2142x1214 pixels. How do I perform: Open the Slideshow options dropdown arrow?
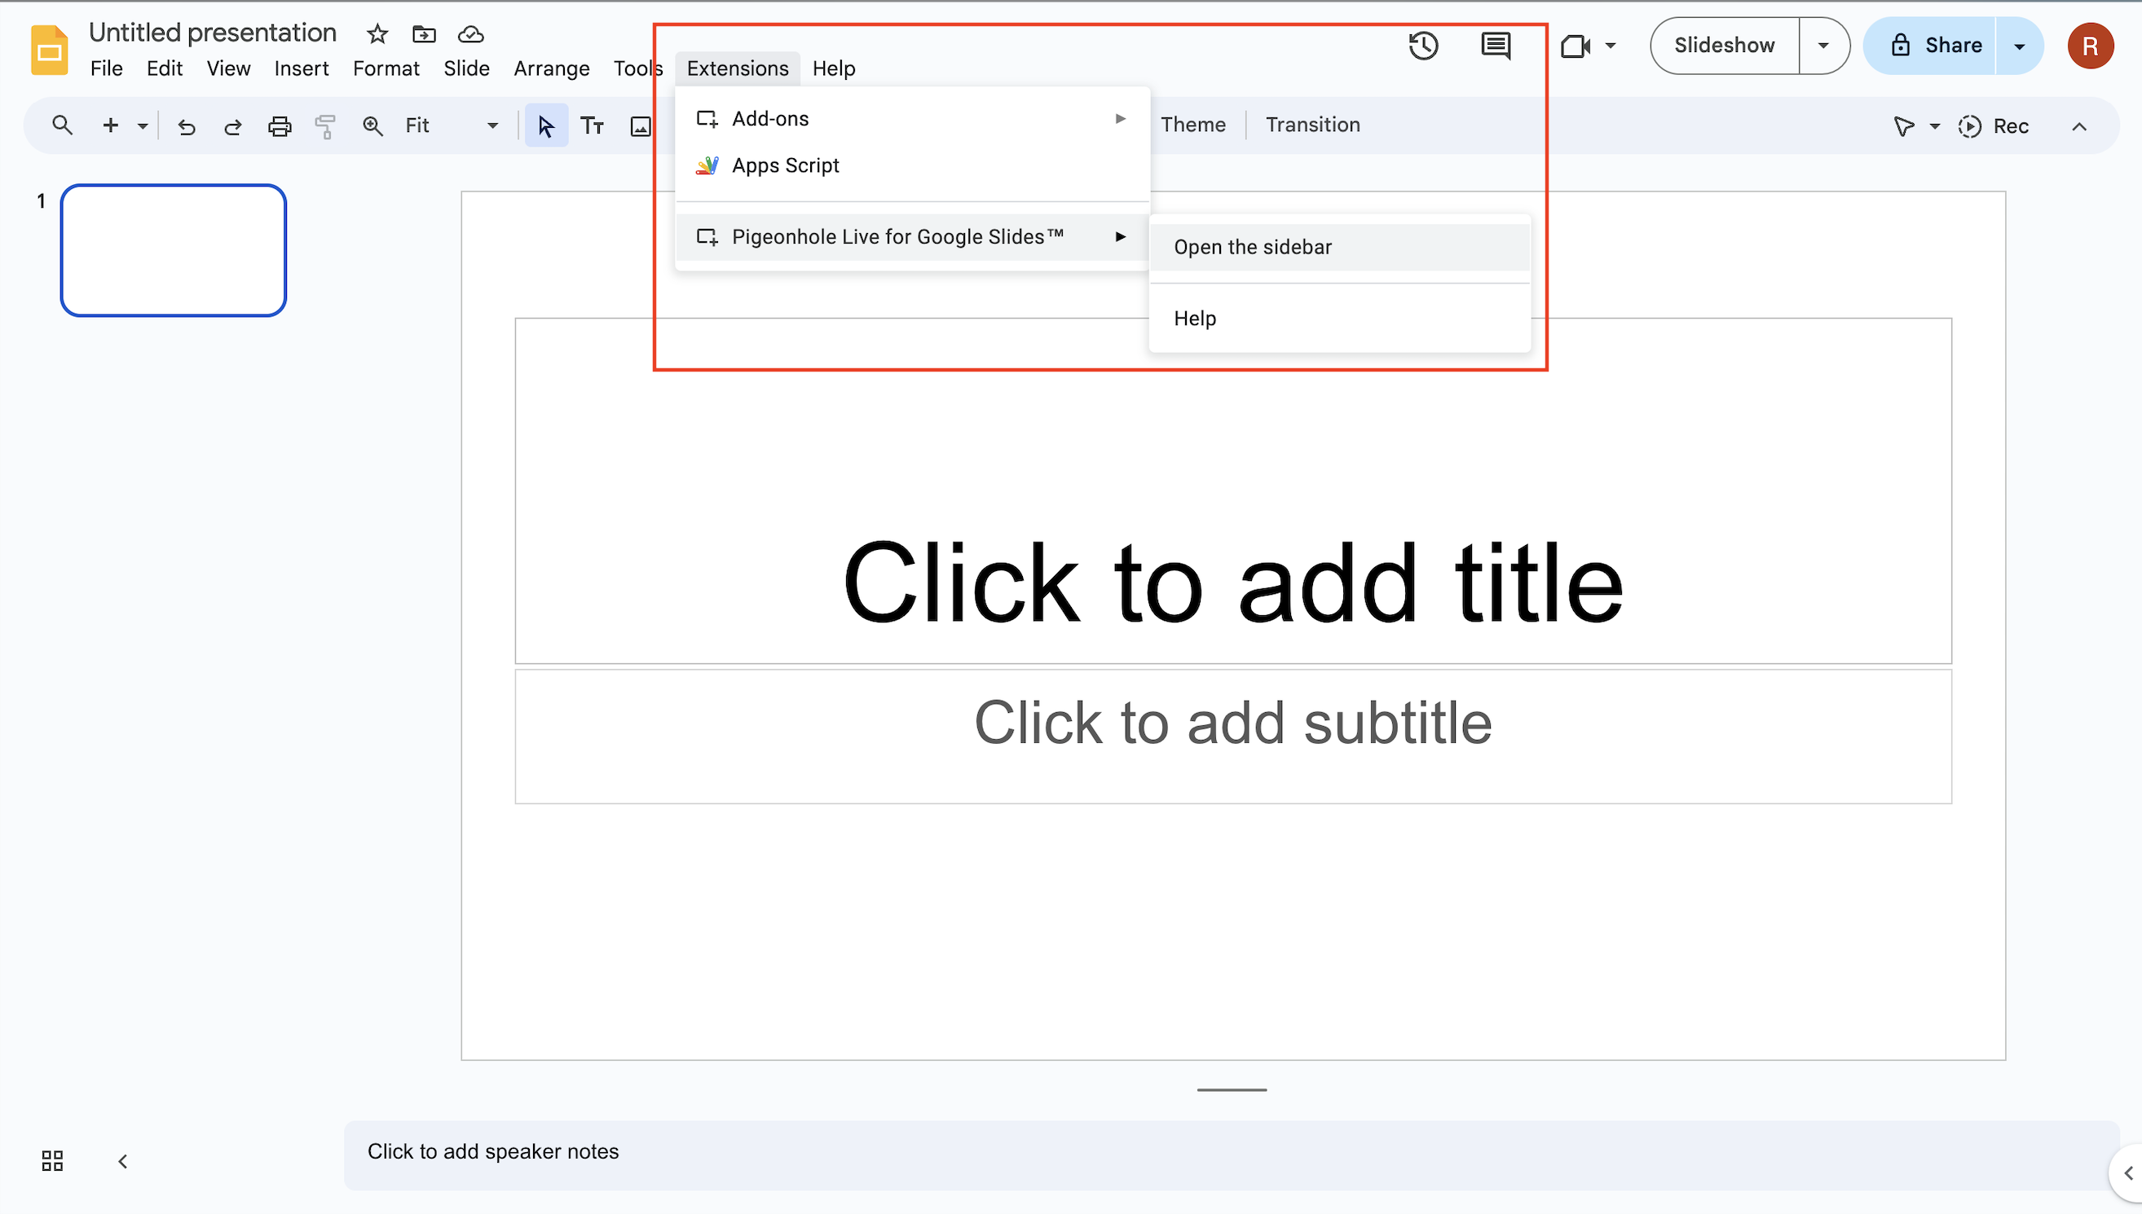pyautogui.click(x=1823, y=46)
